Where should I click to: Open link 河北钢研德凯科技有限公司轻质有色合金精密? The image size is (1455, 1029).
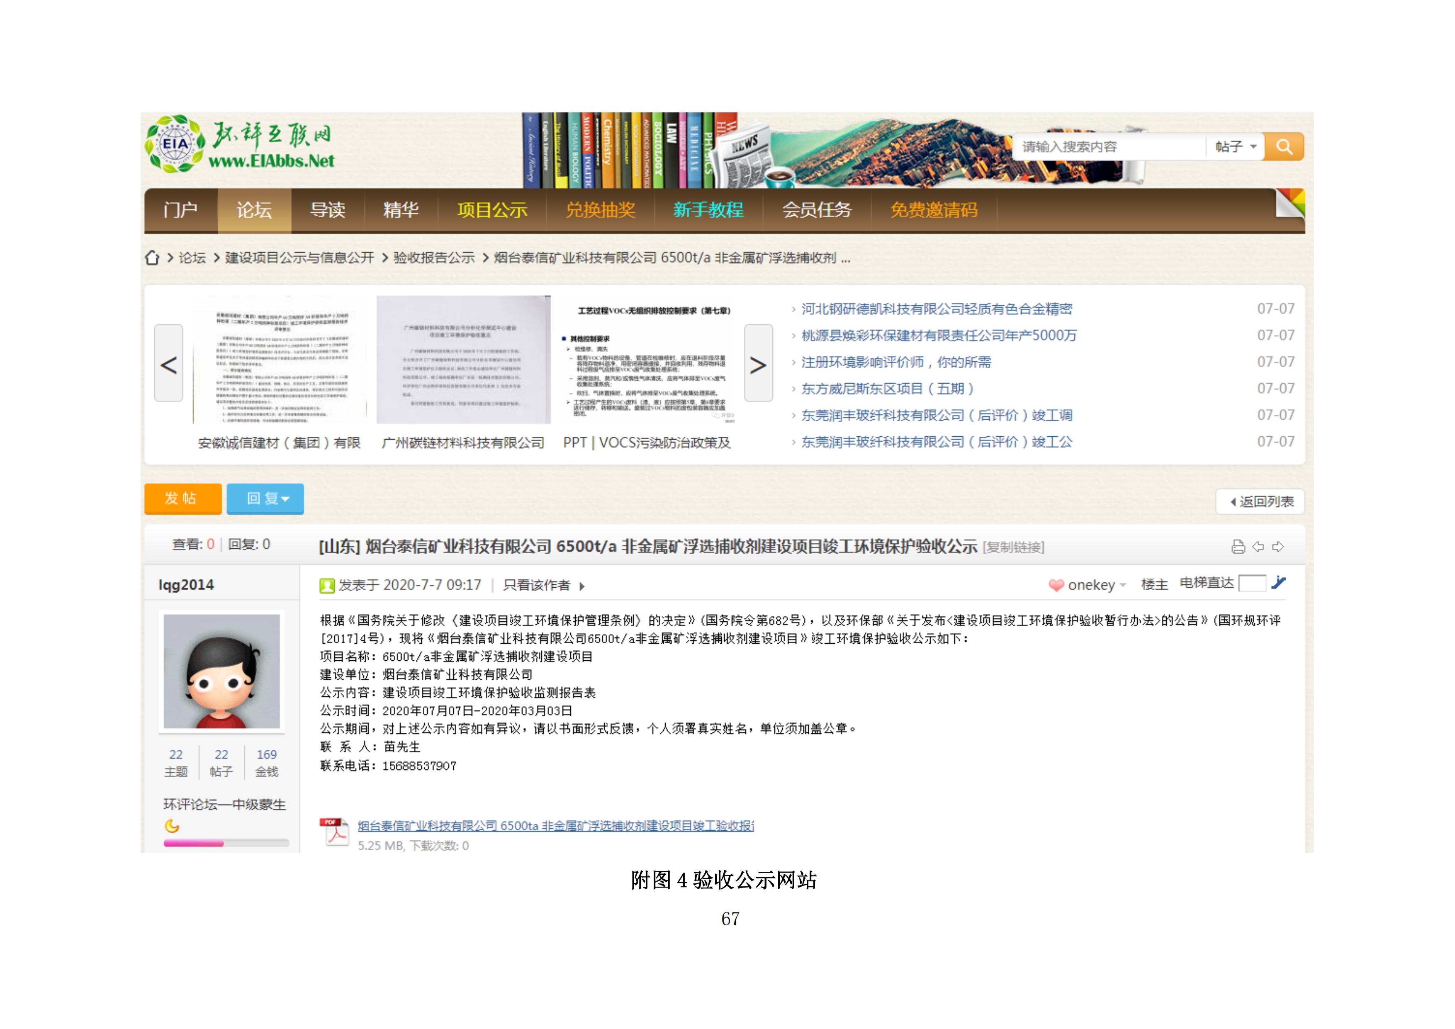point(937,309)
